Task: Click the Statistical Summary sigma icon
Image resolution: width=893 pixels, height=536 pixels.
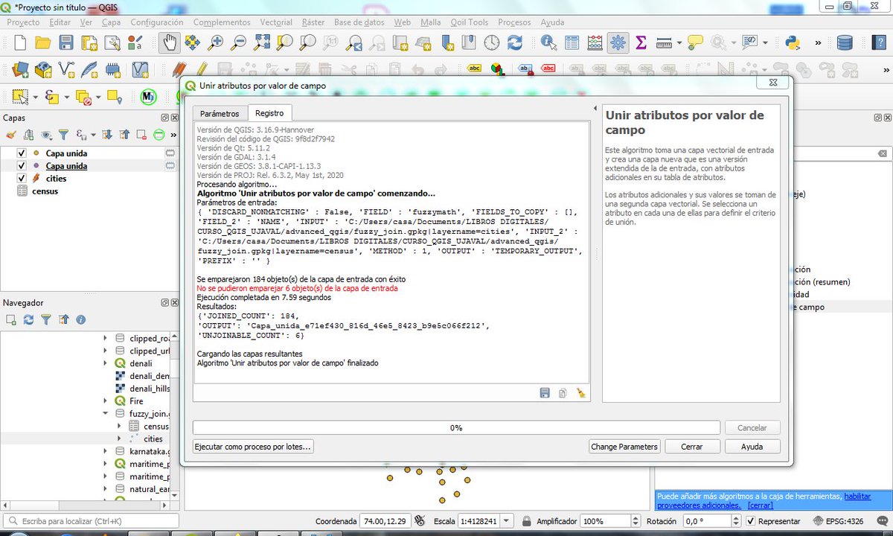Action: click(x=641, y=42)
